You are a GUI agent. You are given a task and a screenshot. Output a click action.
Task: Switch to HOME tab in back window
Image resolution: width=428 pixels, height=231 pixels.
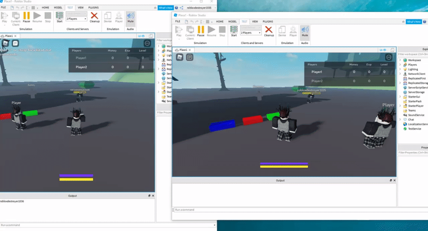45,8
